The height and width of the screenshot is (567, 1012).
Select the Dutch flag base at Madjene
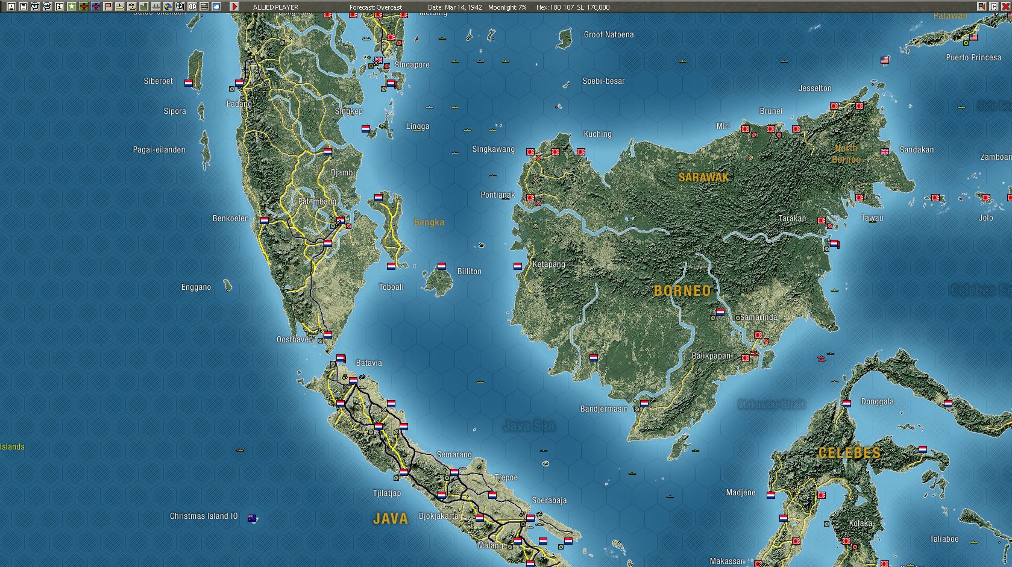pos(770,495)
